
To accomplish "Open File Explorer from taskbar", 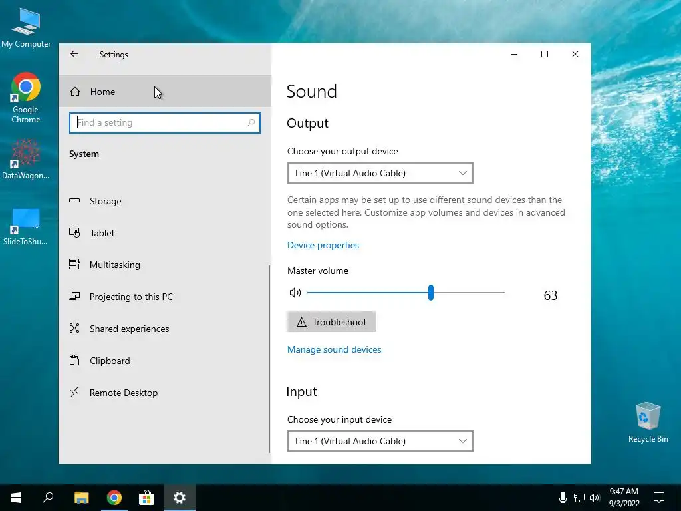I will pos(81,498).
